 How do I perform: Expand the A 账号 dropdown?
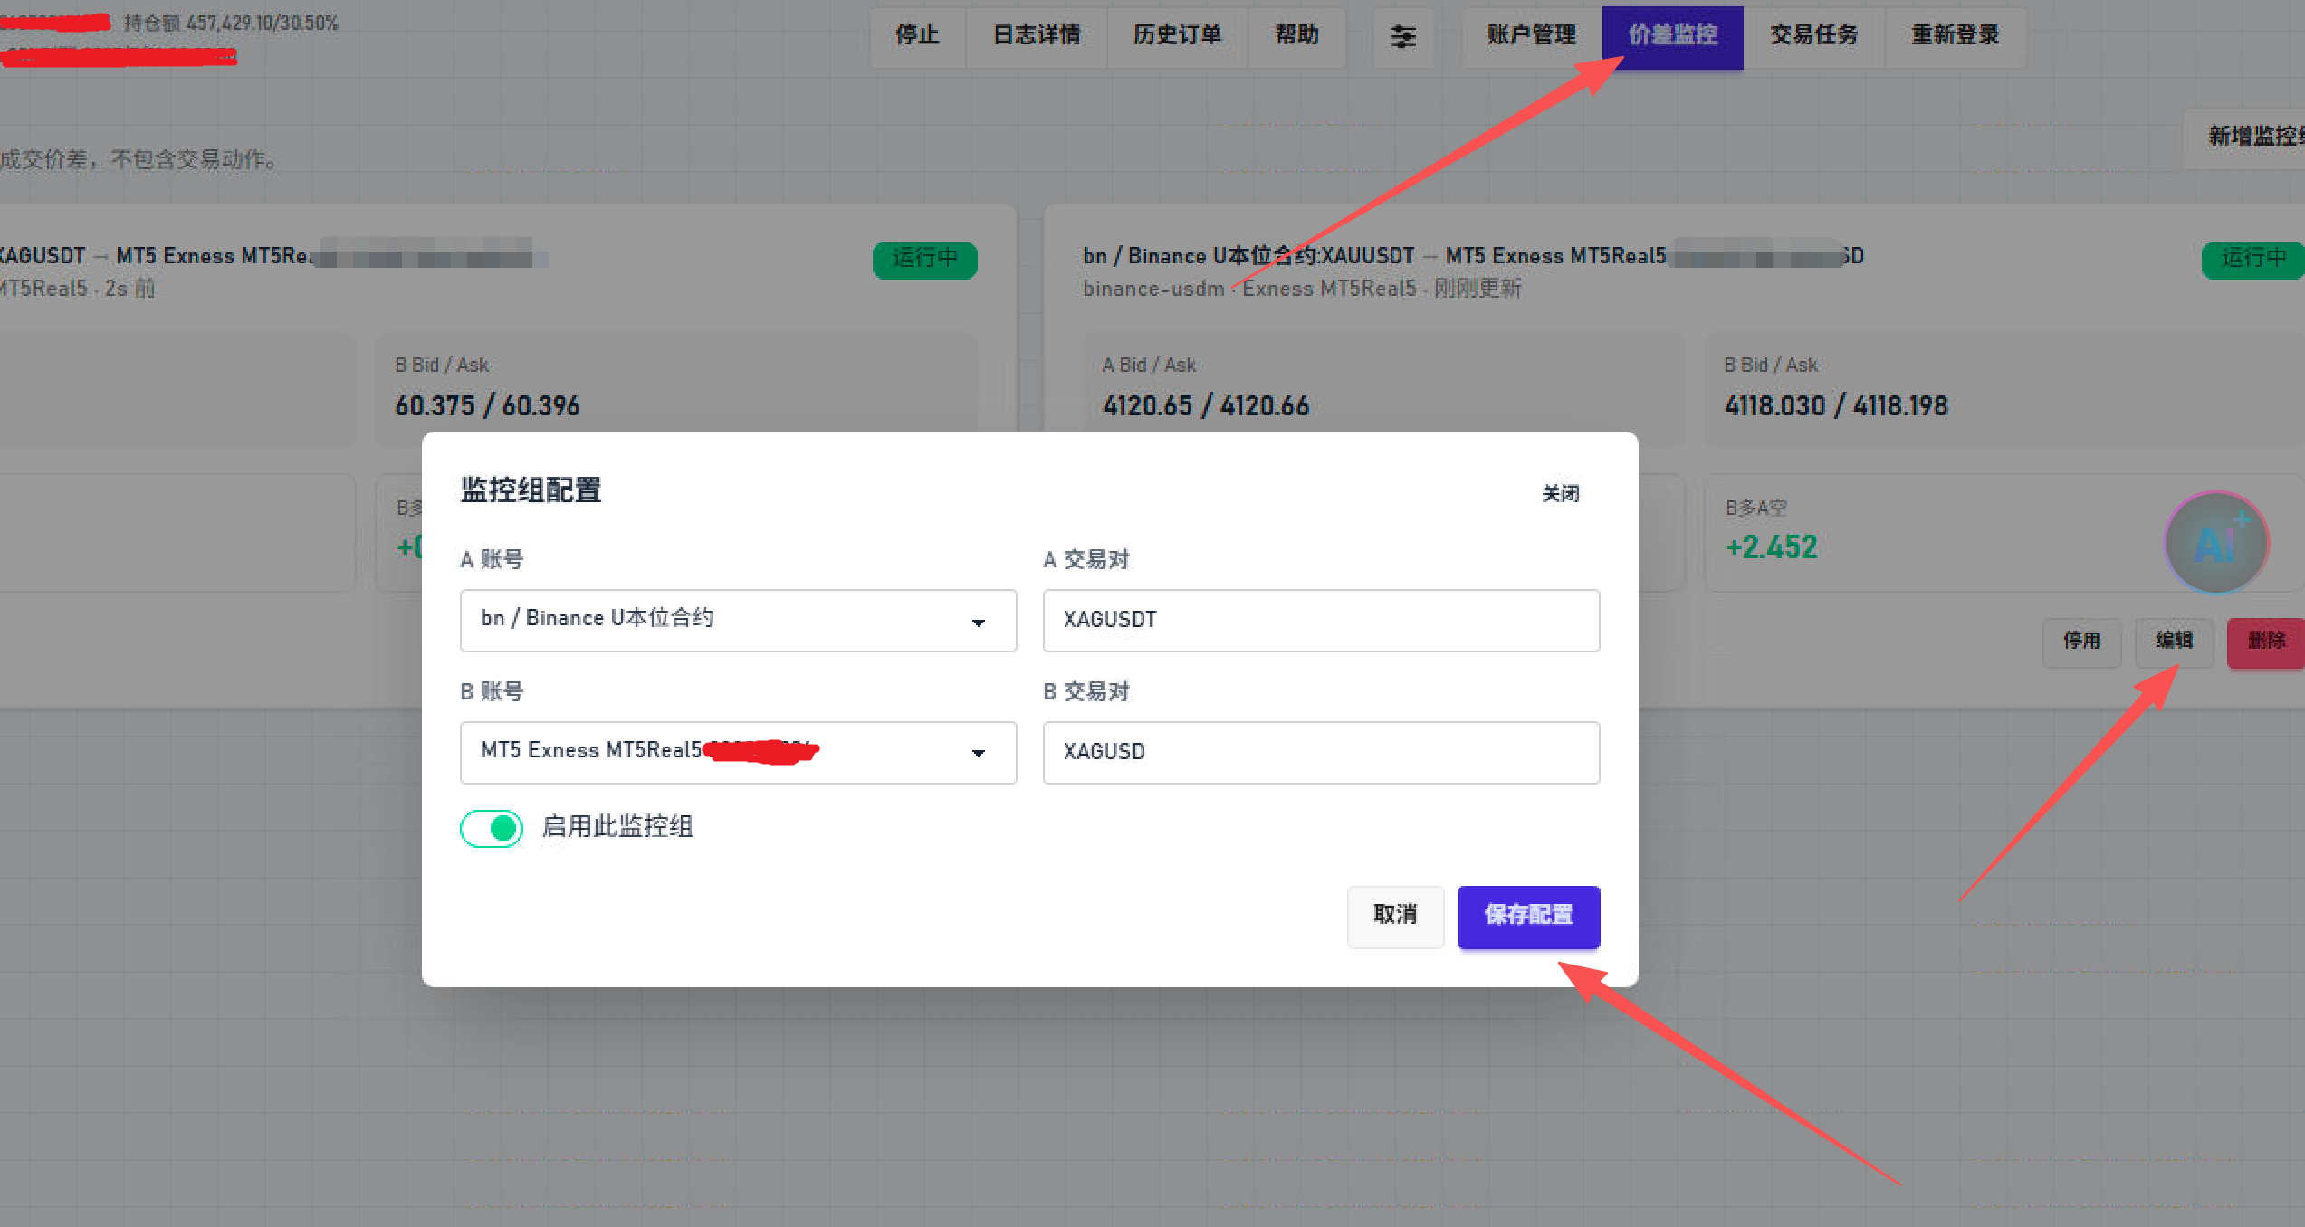coord(738,621)
